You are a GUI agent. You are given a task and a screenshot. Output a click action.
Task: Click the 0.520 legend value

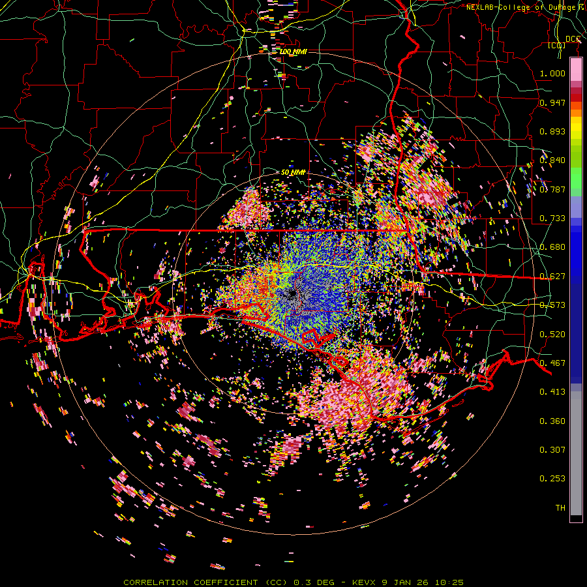pos(552,335)
